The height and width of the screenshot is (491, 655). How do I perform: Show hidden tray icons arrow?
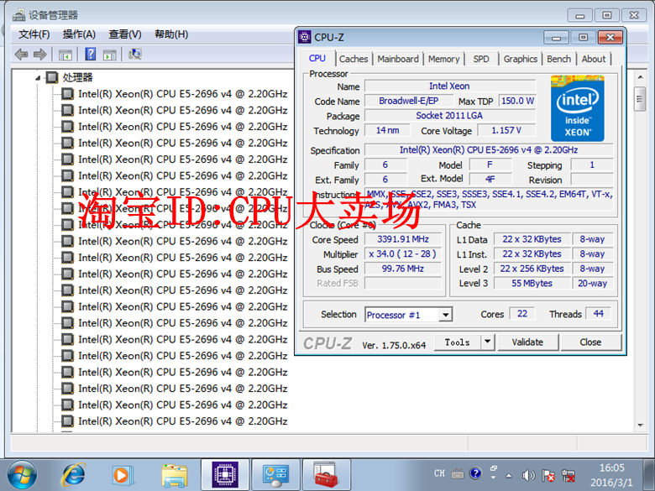coord(508,475)
